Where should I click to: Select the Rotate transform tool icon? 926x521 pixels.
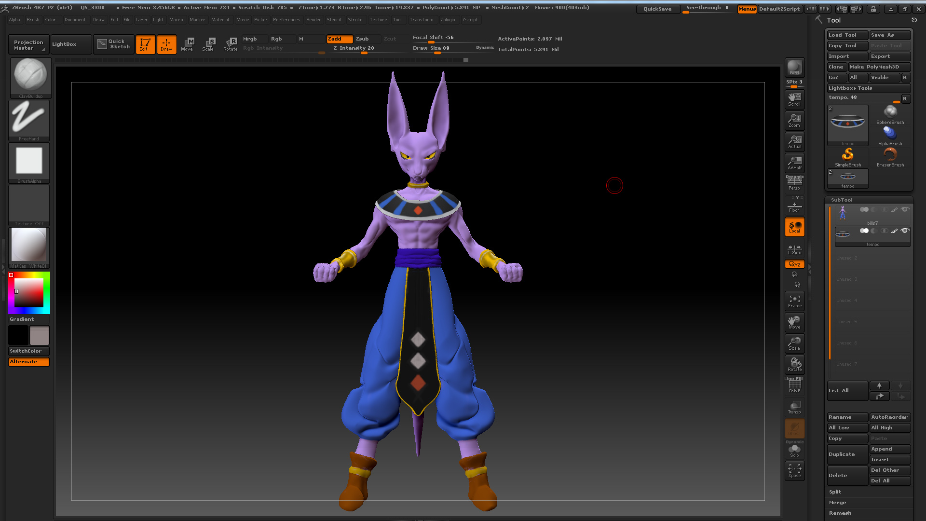[x=231, y=44]
